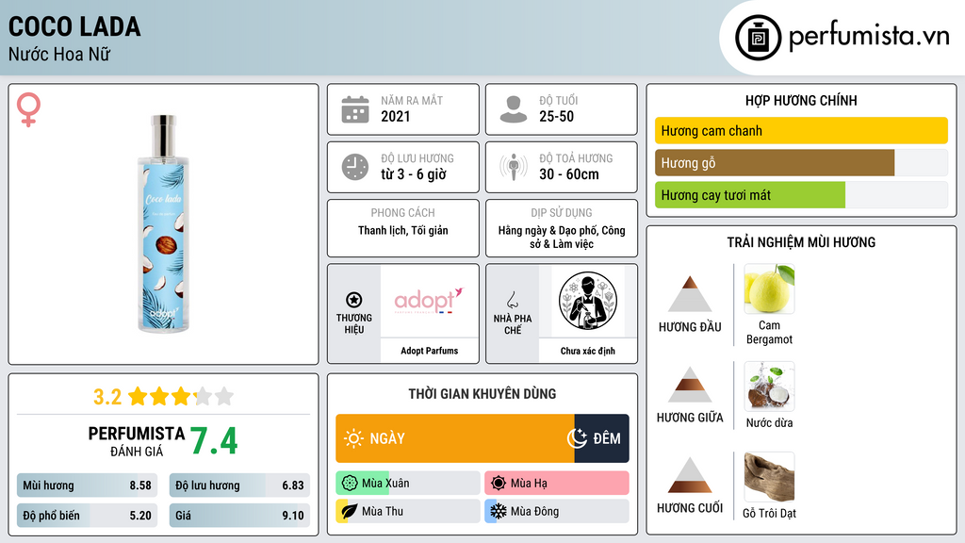
Task: Click the age range 25-50
Action: (556, 116)
